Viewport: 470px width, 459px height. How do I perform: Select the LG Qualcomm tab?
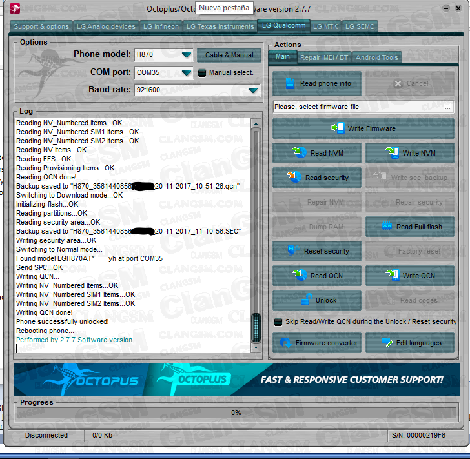coord(283,25)
